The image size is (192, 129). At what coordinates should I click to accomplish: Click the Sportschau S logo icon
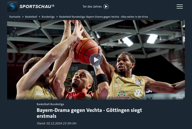tap(12, 7)
